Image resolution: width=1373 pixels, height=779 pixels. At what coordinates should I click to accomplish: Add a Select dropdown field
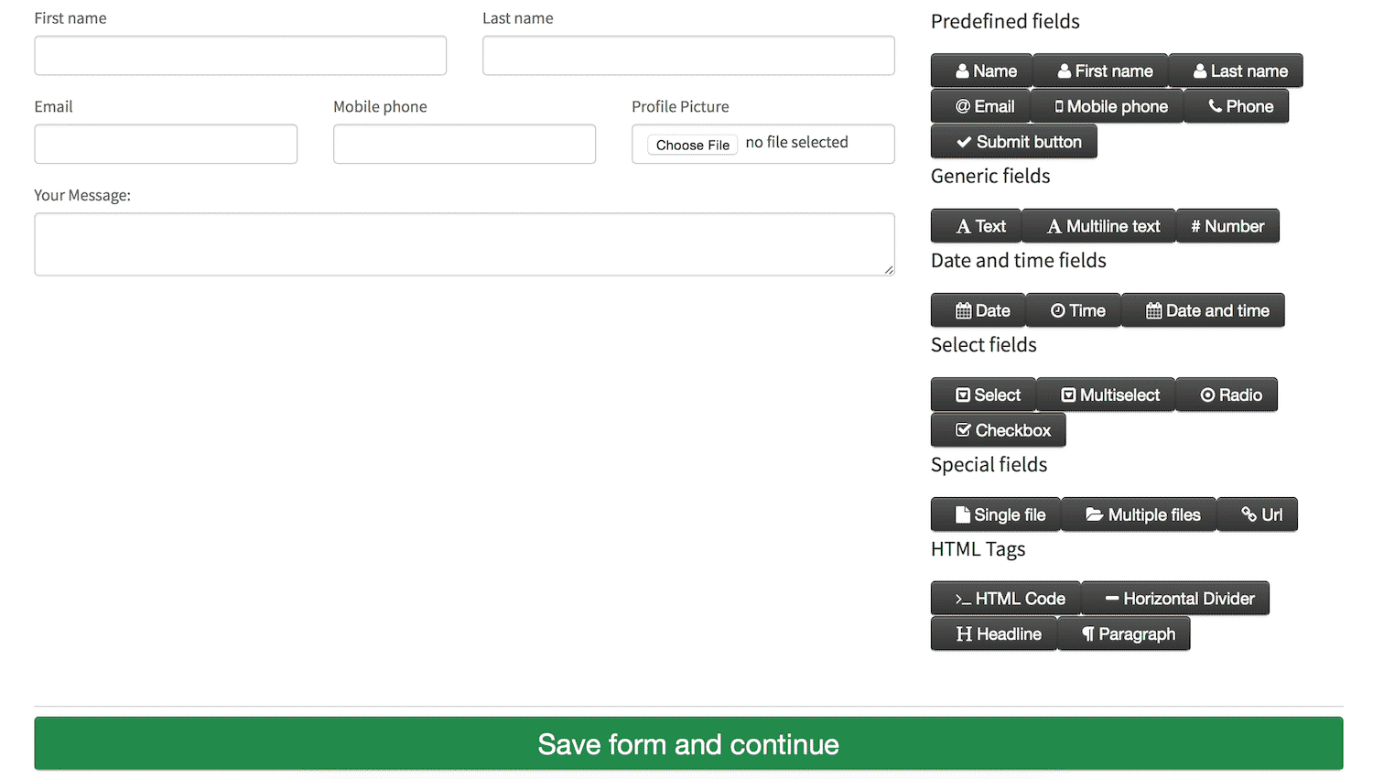click(983, 395)
